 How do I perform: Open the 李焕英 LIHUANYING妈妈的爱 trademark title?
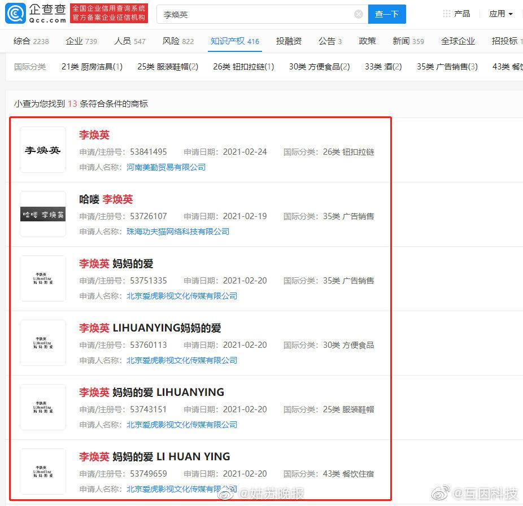[150, 328]
